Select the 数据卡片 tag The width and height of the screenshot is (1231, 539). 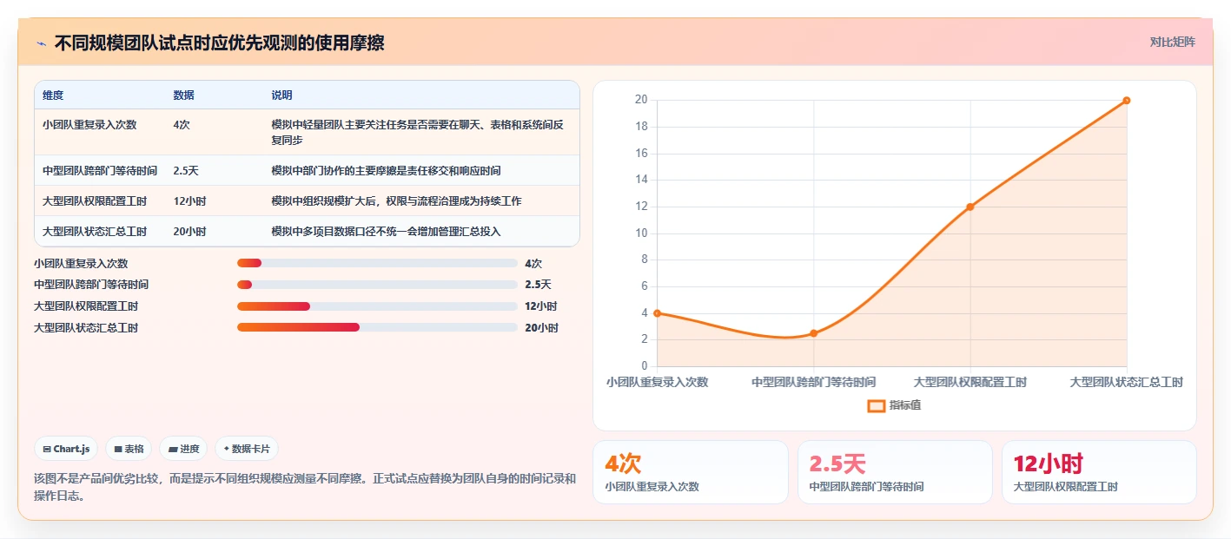pyautogui.click(x=247, y=449)
